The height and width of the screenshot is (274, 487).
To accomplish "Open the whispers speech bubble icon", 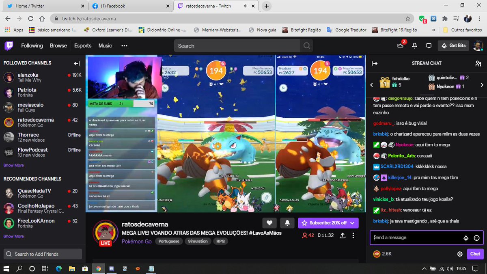I will click(429, 45).
